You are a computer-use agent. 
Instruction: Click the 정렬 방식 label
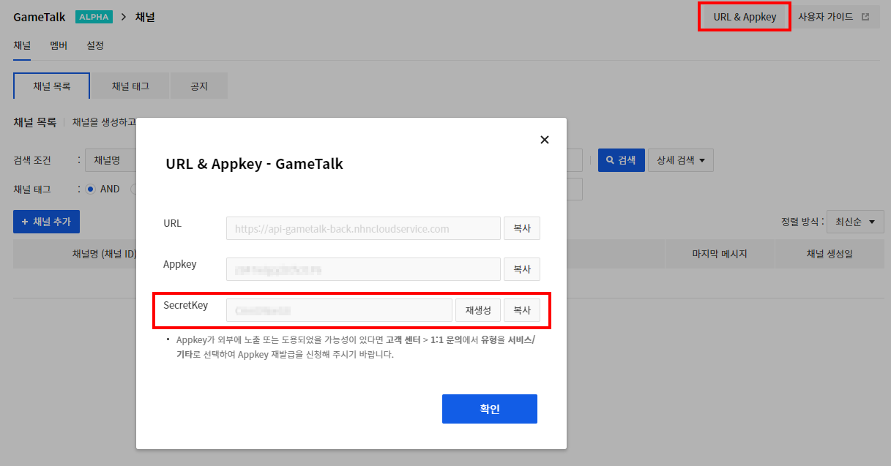tap(801, 222)
